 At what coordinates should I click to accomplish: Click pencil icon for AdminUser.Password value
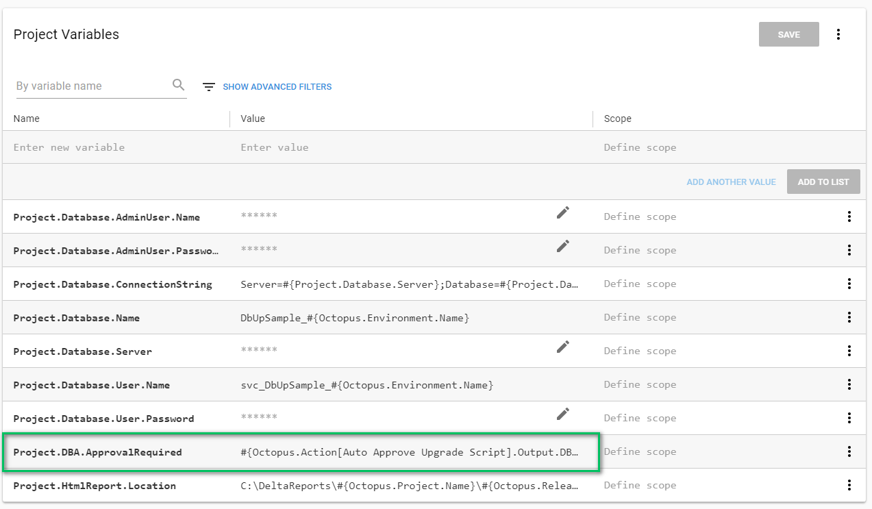coord(562,247)
